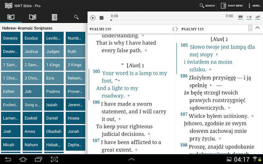Tap English verse number 106

click(96, 102)
